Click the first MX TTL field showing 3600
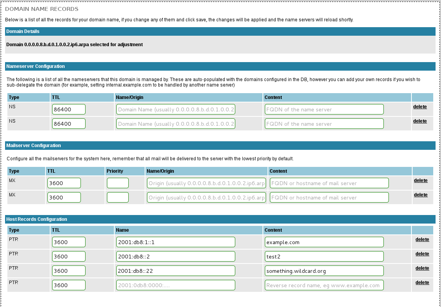The height and width of the screenshot is (307, 441). point(64,183)
